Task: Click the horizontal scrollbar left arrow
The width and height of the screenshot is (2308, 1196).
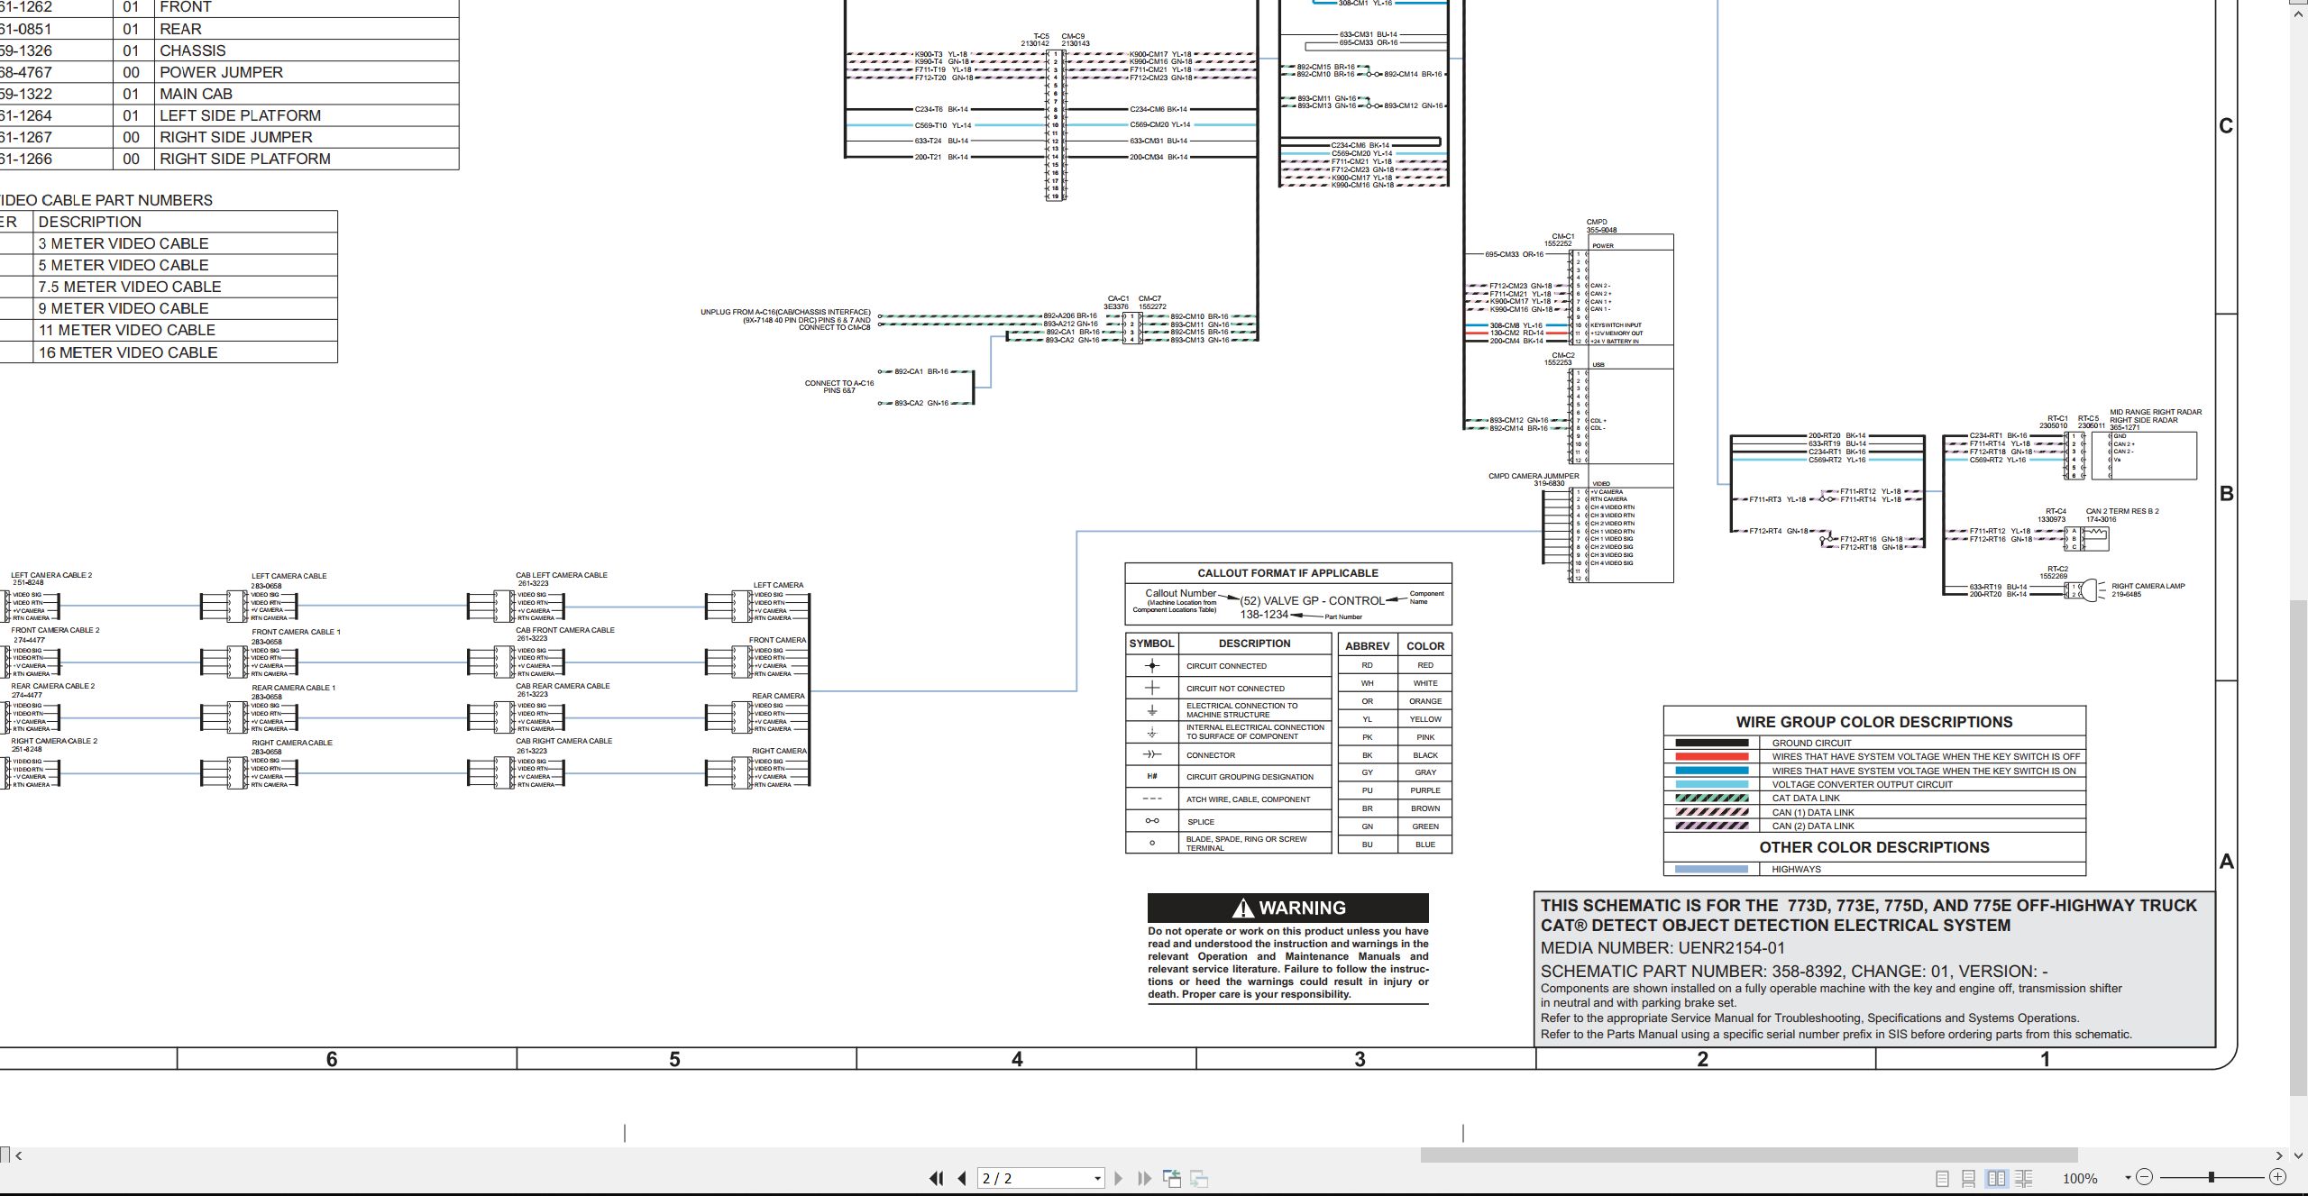Action: click(x=18, y=1155)
